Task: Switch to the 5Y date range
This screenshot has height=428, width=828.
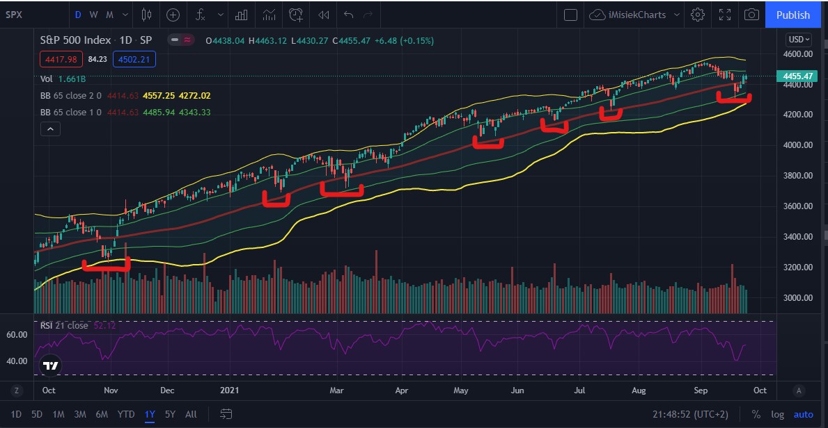Action: [x=170, y=414]
